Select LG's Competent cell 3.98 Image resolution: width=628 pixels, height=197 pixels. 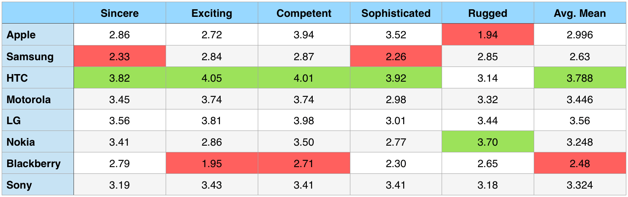304,121
